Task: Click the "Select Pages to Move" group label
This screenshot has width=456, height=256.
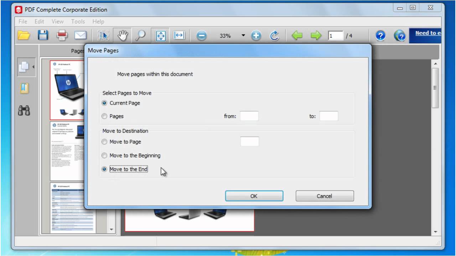Action: click(x=127, y=93)
